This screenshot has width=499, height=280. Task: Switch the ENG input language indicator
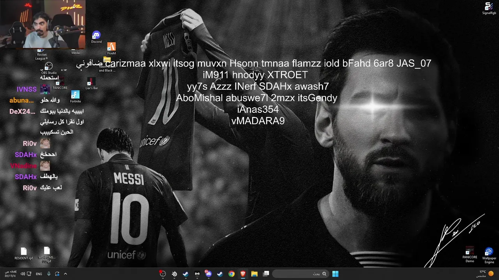[x=39, y=274]
